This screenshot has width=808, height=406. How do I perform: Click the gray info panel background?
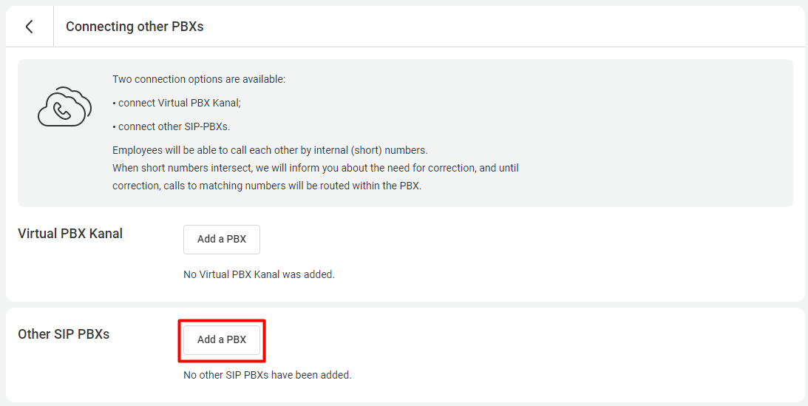tap(651, 126)
